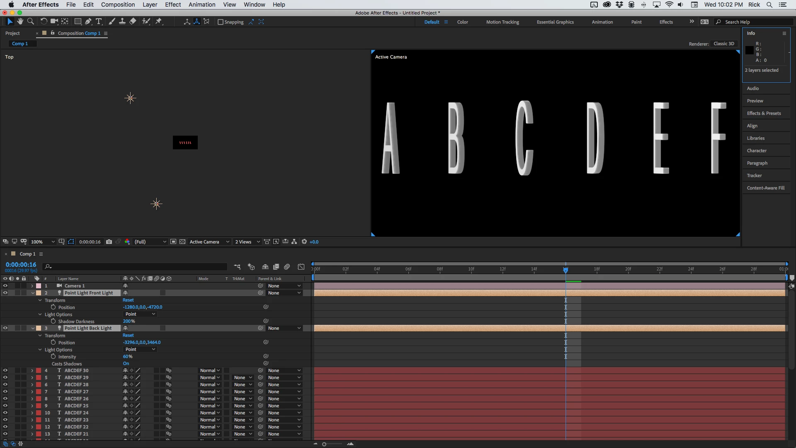
Task: Open the Renderer Classic 3D dropdown
Action: tap(723, 44)
